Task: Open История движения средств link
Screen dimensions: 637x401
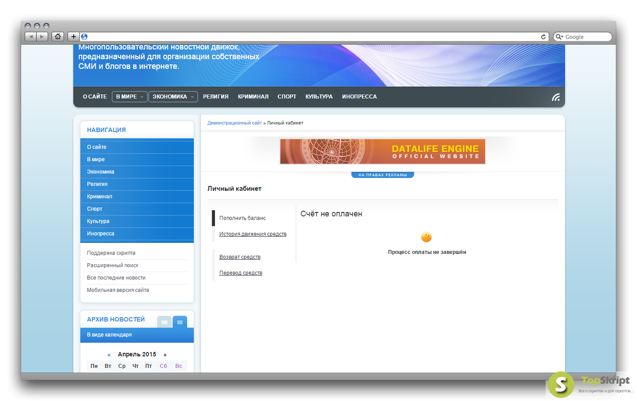Action: [253, 234]
